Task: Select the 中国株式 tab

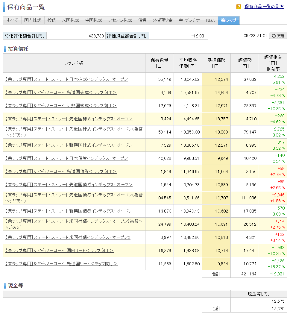Action: (94, 20)
